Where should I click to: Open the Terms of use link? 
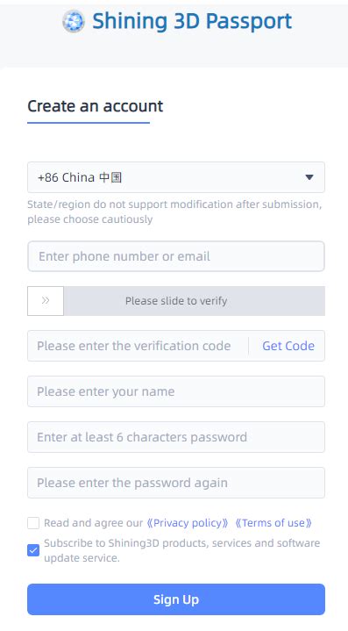pyautogui.click(x=273, y=523)
